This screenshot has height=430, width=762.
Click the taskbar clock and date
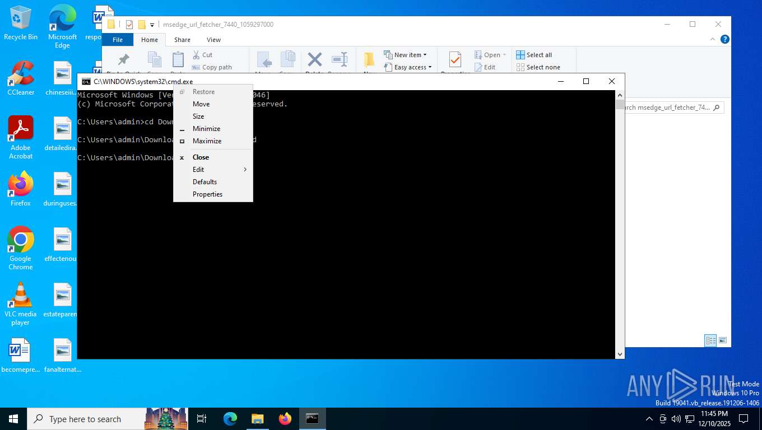click(714, 419)
